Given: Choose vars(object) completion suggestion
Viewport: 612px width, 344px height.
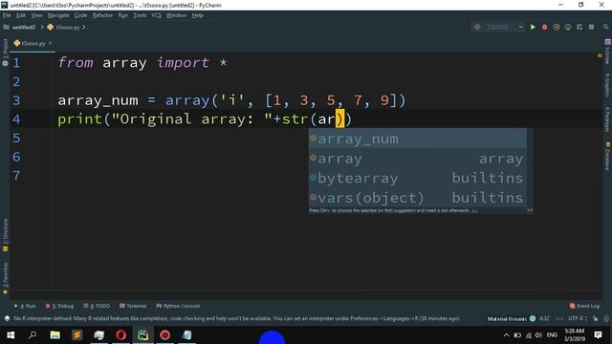Looking at the screenshot, I should [418, 198].
